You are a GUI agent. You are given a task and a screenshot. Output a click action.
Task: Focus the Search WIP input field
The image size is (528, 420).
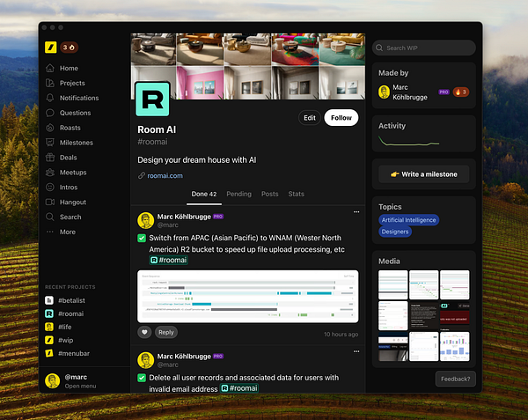[424, 48]
